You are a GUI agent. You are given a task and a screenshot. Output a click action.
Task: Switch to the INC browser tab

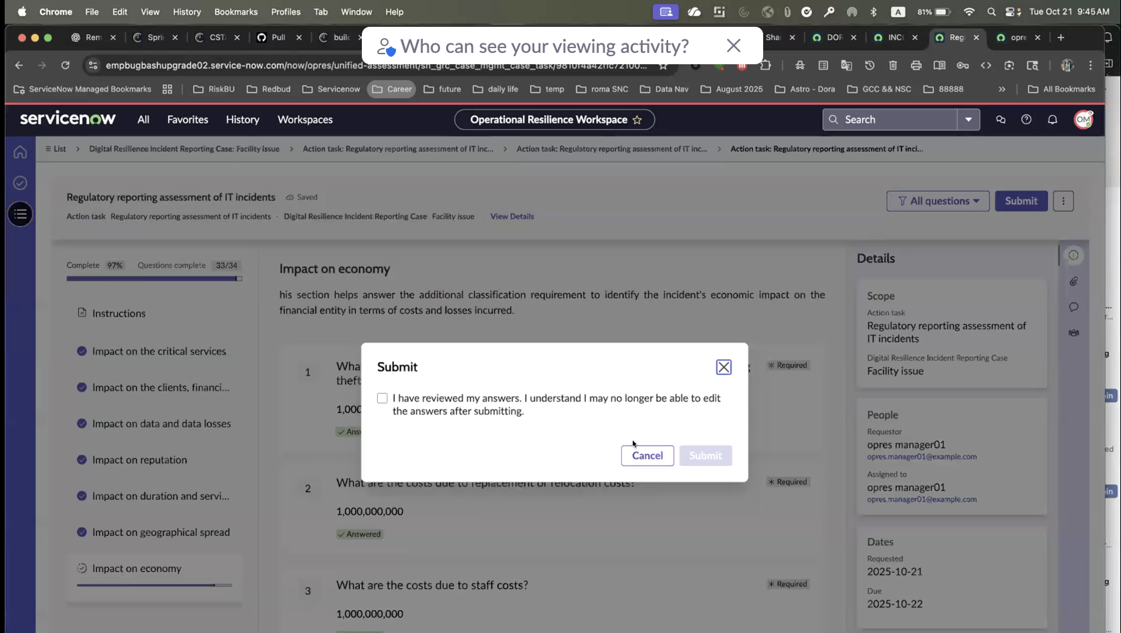896,37
